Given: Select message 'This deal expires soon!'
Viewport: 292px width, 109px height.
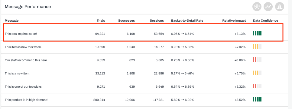Looking at the screenshot, I should click(x=21, y=34).
